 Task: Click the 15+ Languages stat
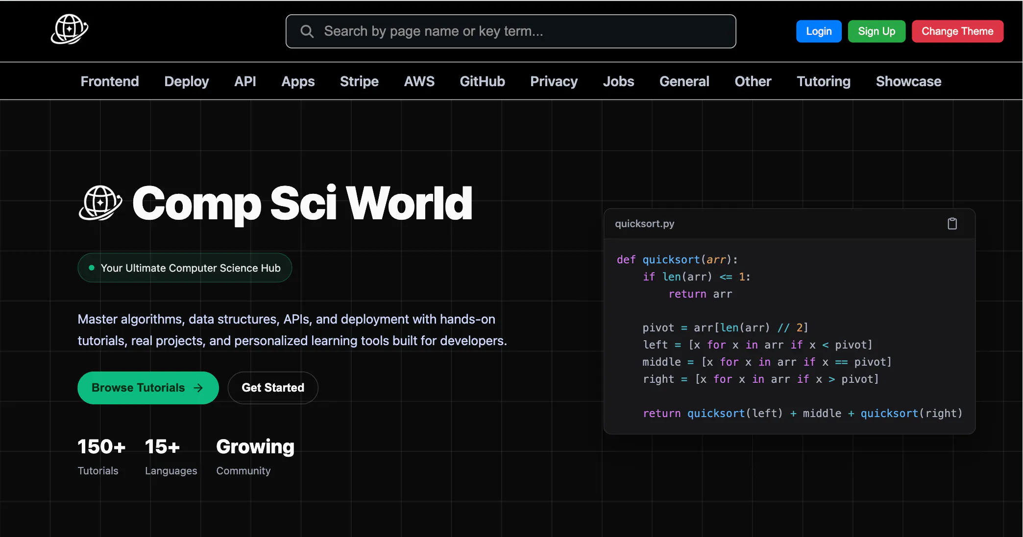click(171, 456)
